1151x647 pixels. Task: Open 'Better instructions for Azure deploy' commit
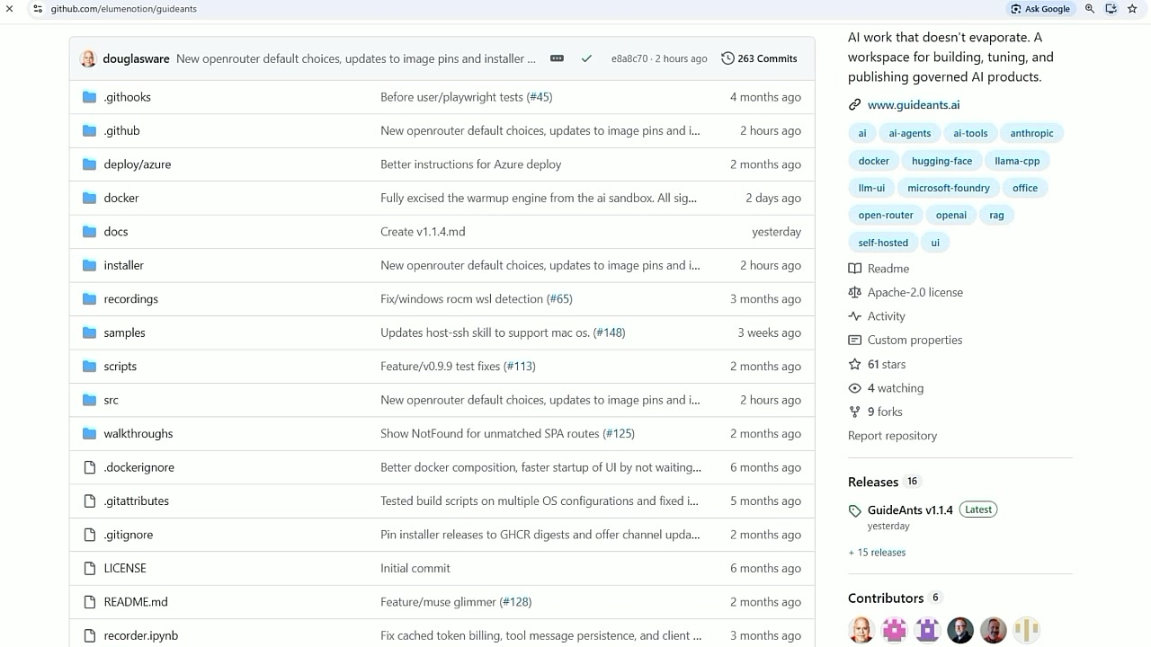pos(470,164)
